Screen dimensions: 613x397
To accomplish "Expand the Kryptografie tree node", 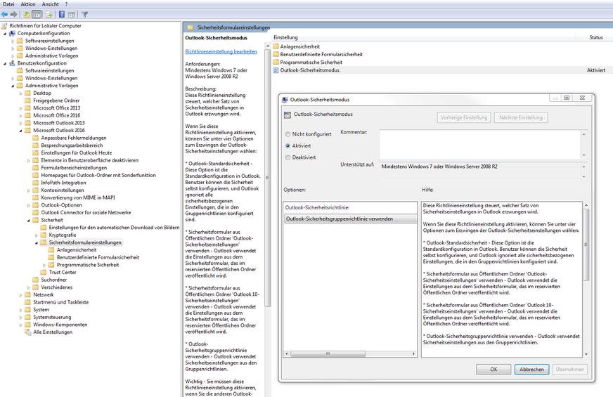I will pyautogui.click(x=37, y=235).
